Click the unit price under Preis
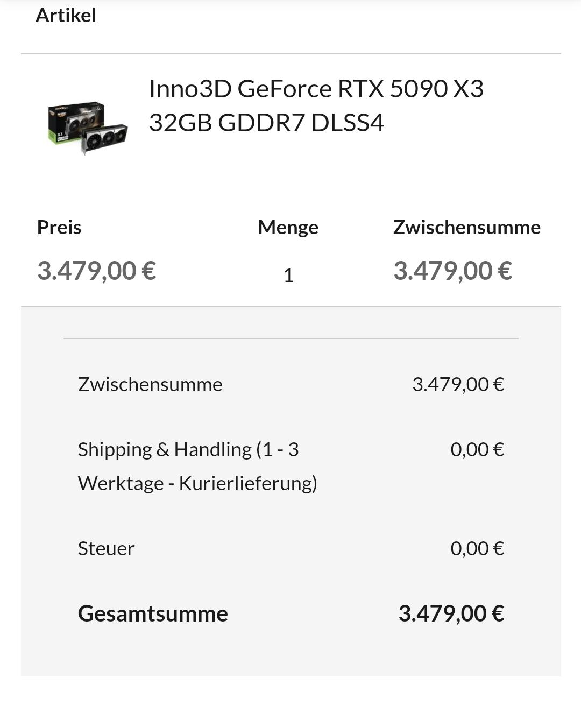 [x=96, y=270]
